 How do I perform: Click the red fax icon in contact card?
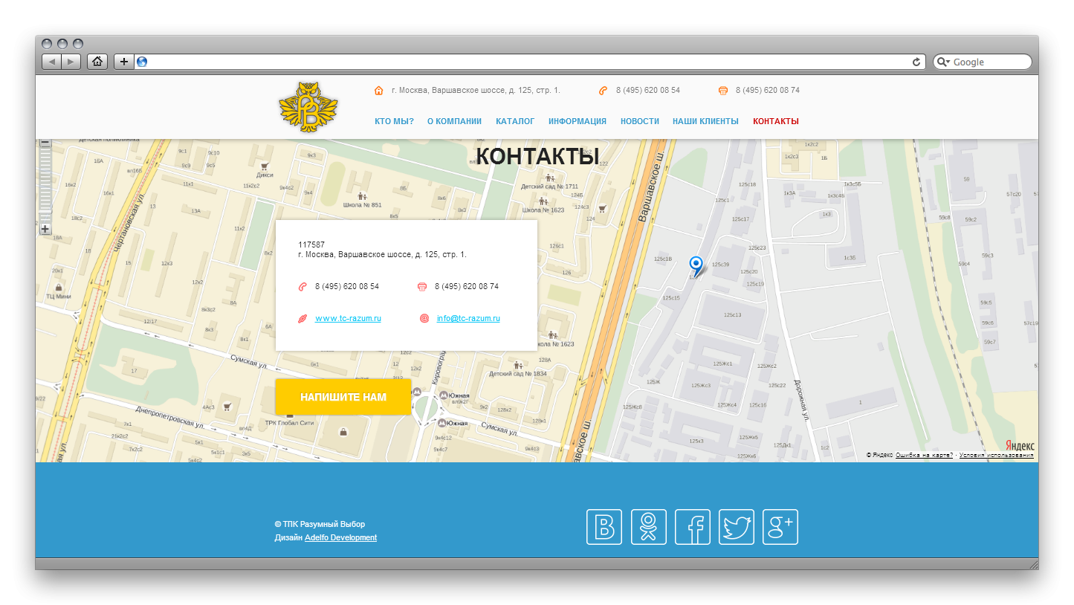tap(422, 286)
